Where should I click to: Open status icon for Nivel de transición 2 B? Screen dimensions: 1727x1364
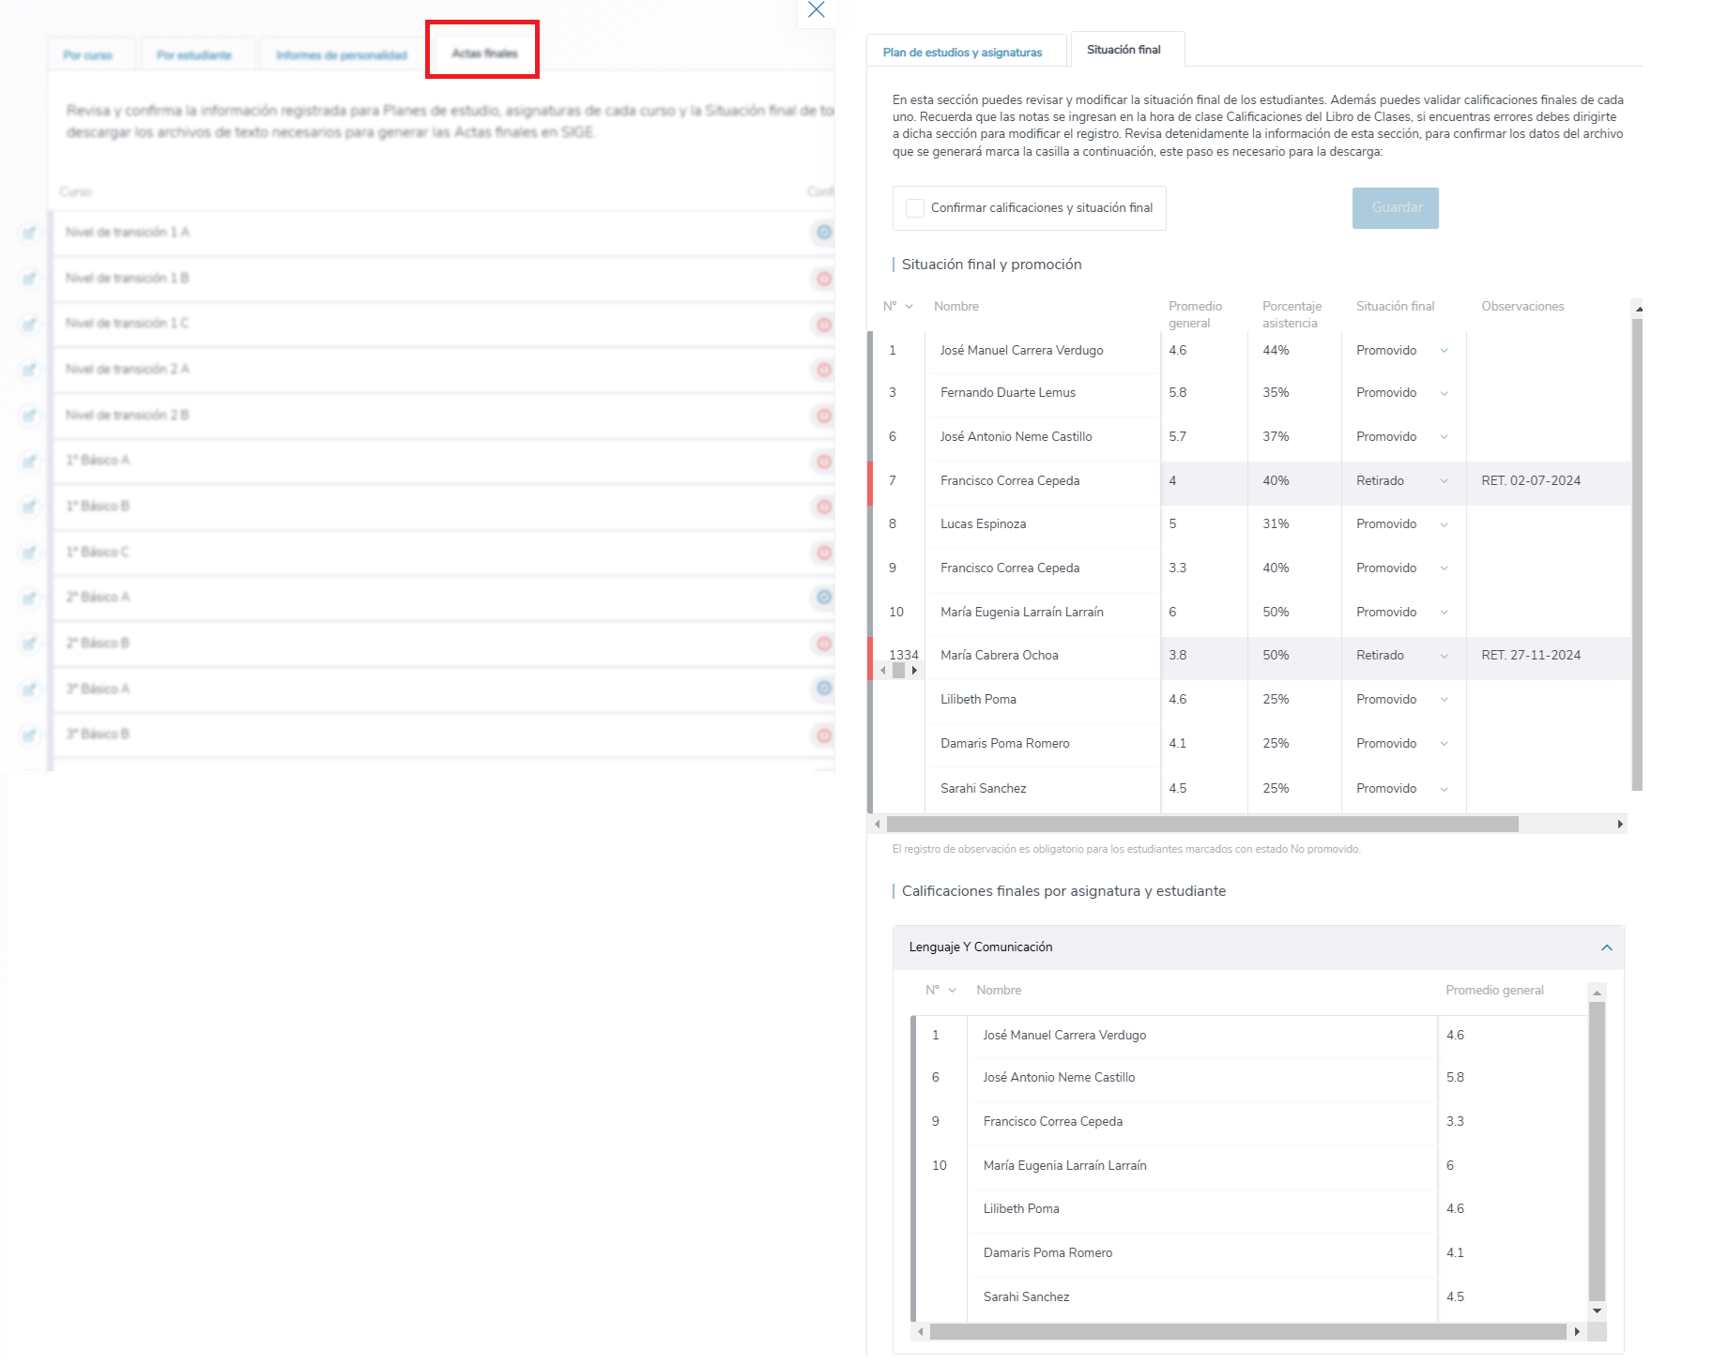pos(823,415)
